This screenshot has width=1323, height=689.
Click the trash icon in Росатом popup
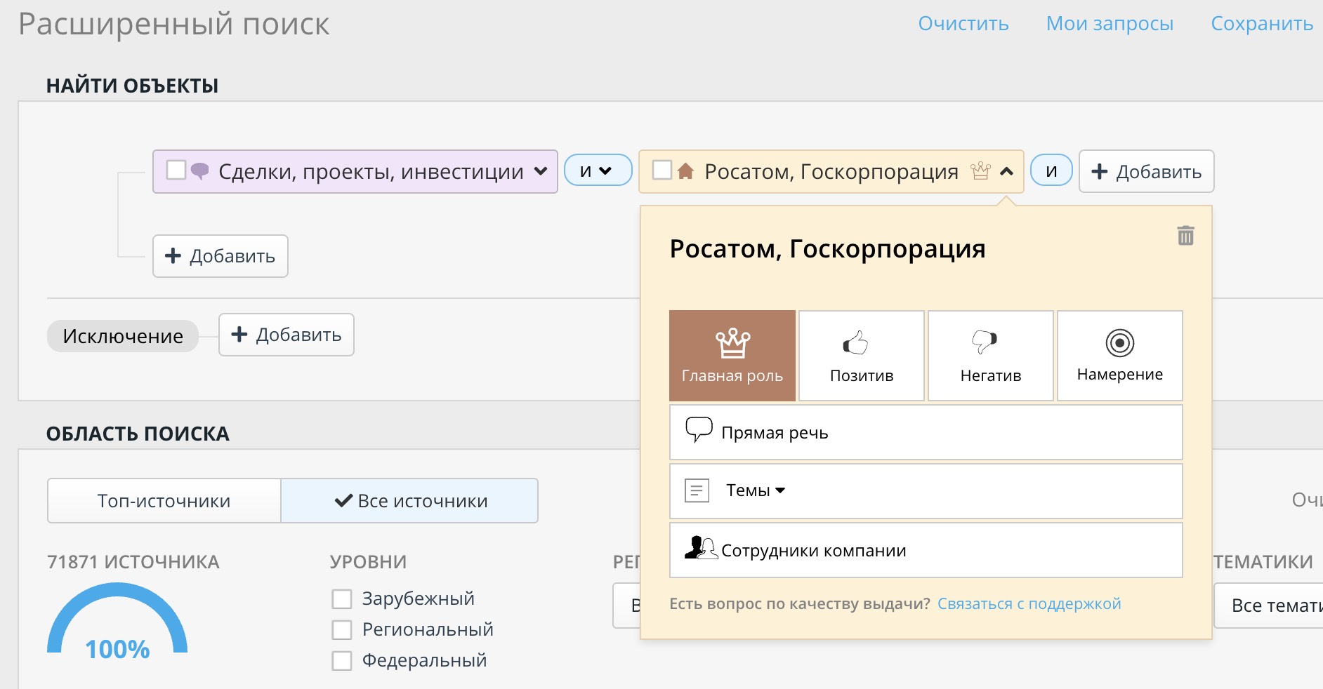[x=1185, y=236]
